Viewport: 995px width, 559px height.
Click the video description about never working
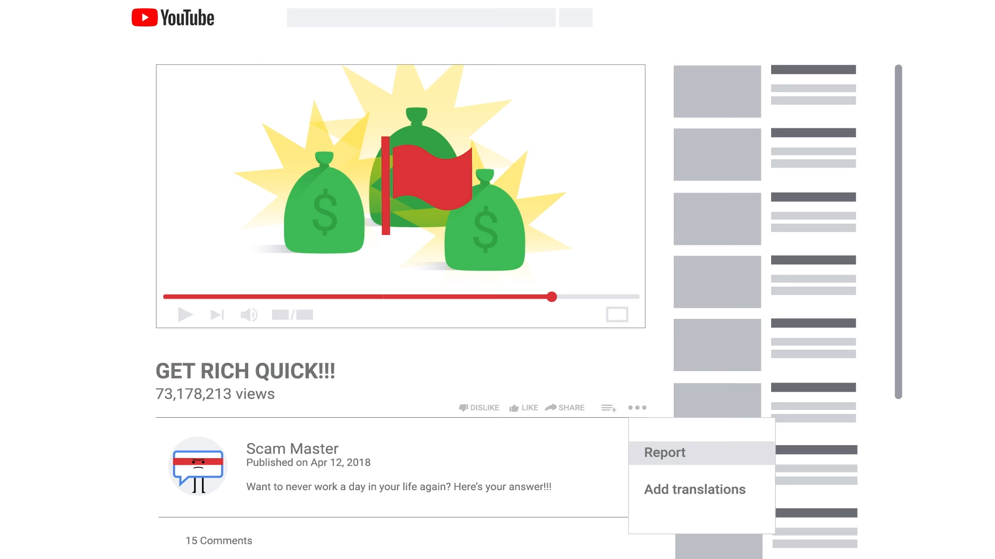[x=399, y=487]
